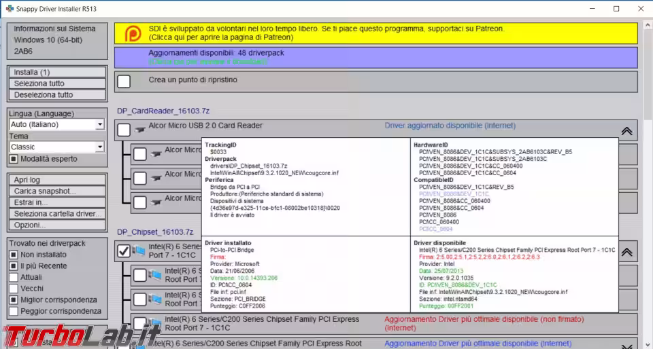Viewport: 653px width, 349px height.
Task: Disable the Non installati filter
Action: [x=14, y=255]
